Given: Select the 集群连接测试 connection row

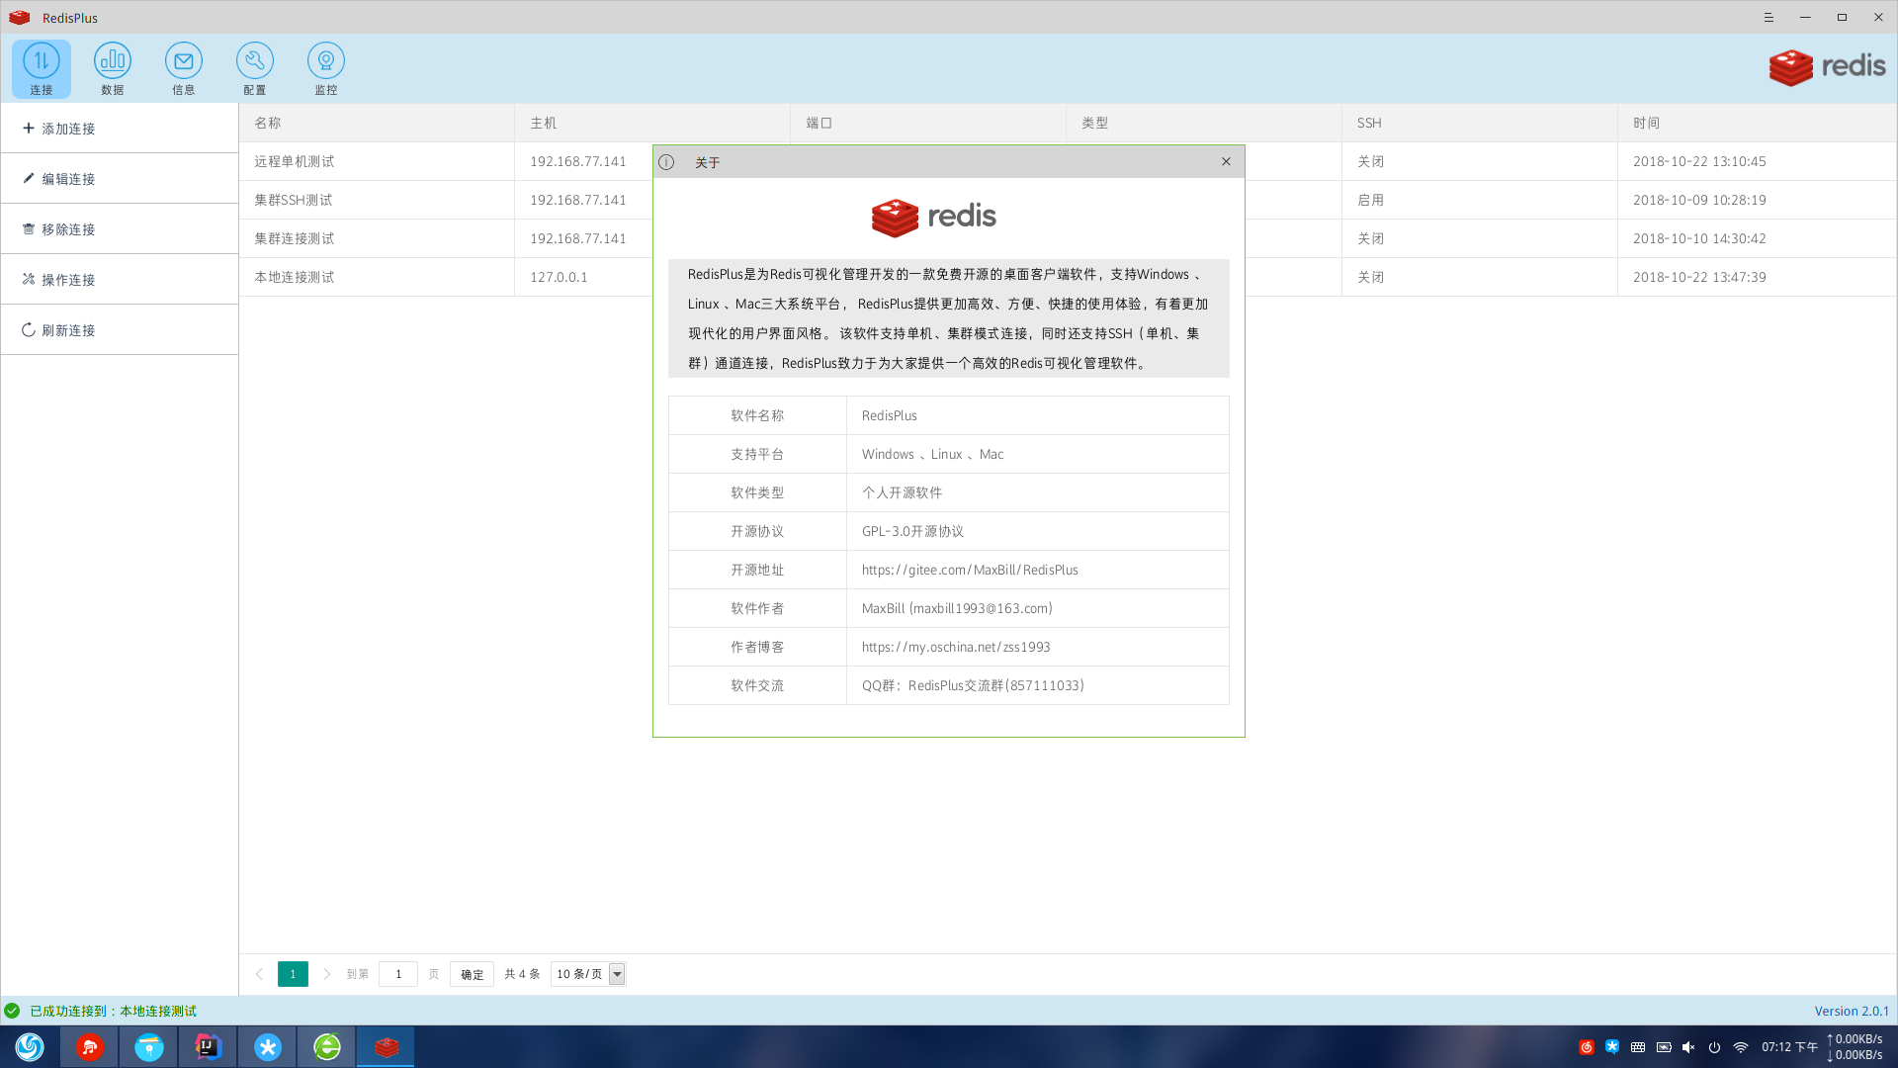Looking at the screenshot, I should point(1068,238).
